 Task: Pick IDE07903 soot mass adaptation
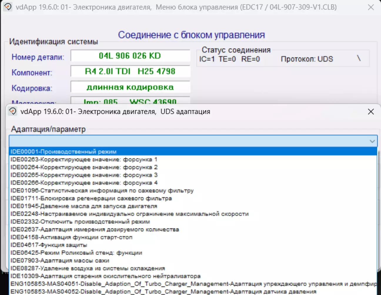(x=60, y=261)
